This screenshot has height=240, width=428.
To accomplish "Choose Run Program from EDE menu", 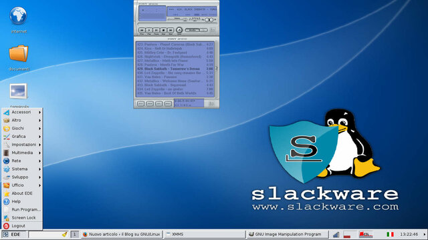I will 22,209.
